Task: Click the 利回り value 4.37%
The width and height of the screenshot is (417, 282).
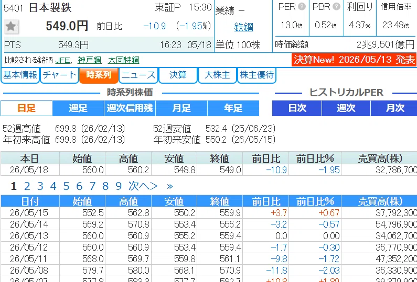Action: tap(360, 25)
